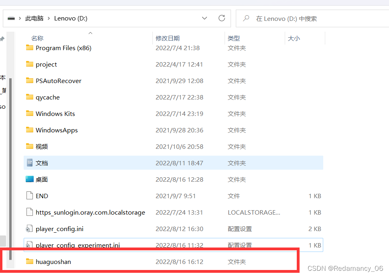This screenshot has width=389, height=276.
Task: Select the END file icon
Action: [x=30, y=196]
